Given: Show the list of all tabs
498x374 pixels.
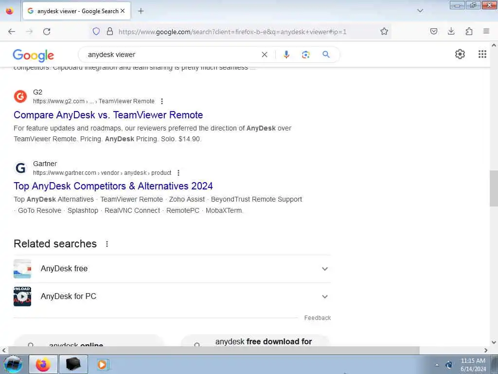Looking at the screenshot, I should [420, 11].
